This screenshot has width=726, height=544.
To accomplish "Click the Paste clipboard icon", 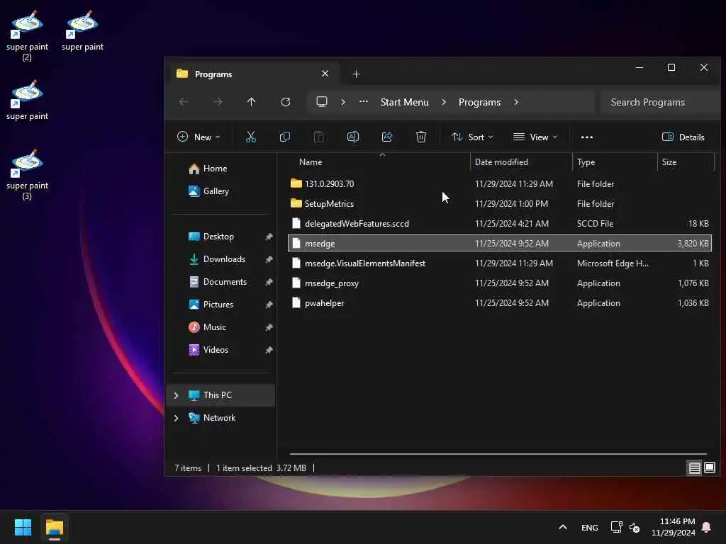I will (x=319, y=137).
